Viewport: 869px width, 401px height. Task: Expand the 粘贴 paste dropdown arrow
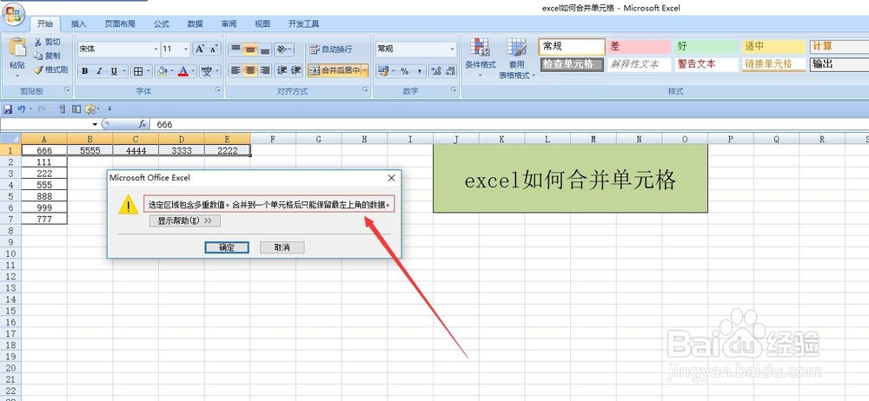pyautogui.click(x=17, y=75)
